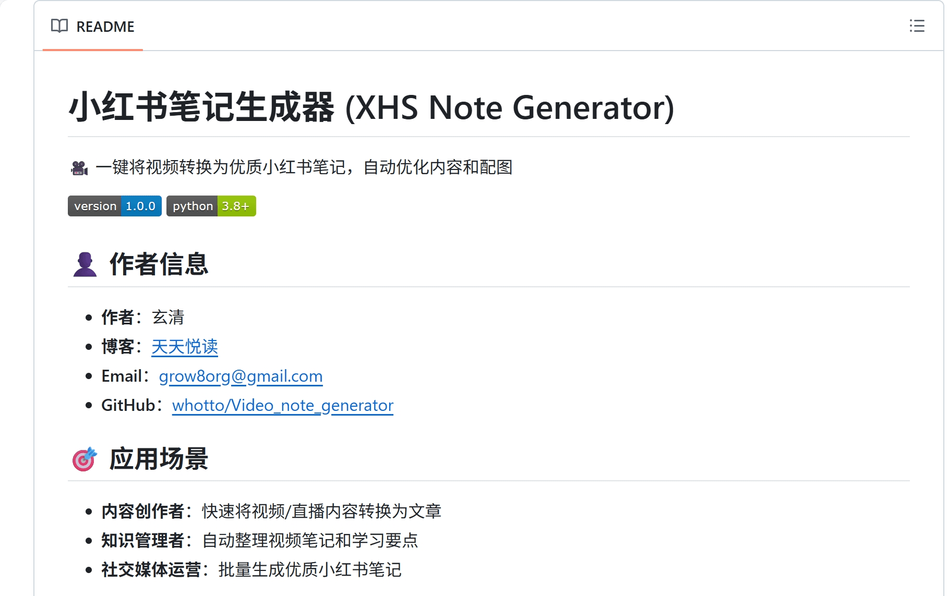Click the python 3.8+ badge
Image resolution: width=948 pixels, height=596 pixels.
tap(211, 206)
